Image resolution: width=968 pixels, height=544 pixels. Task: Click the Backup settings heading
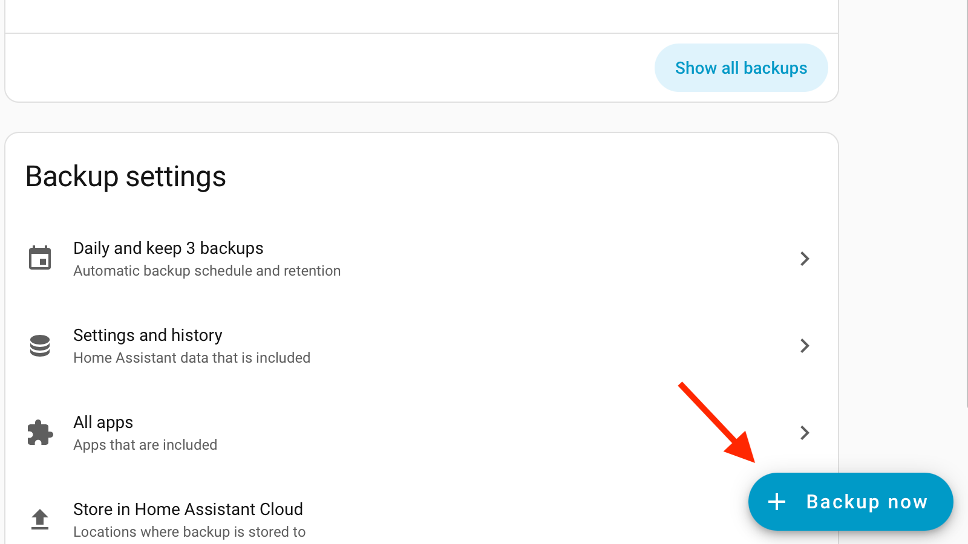coord(126,176)
